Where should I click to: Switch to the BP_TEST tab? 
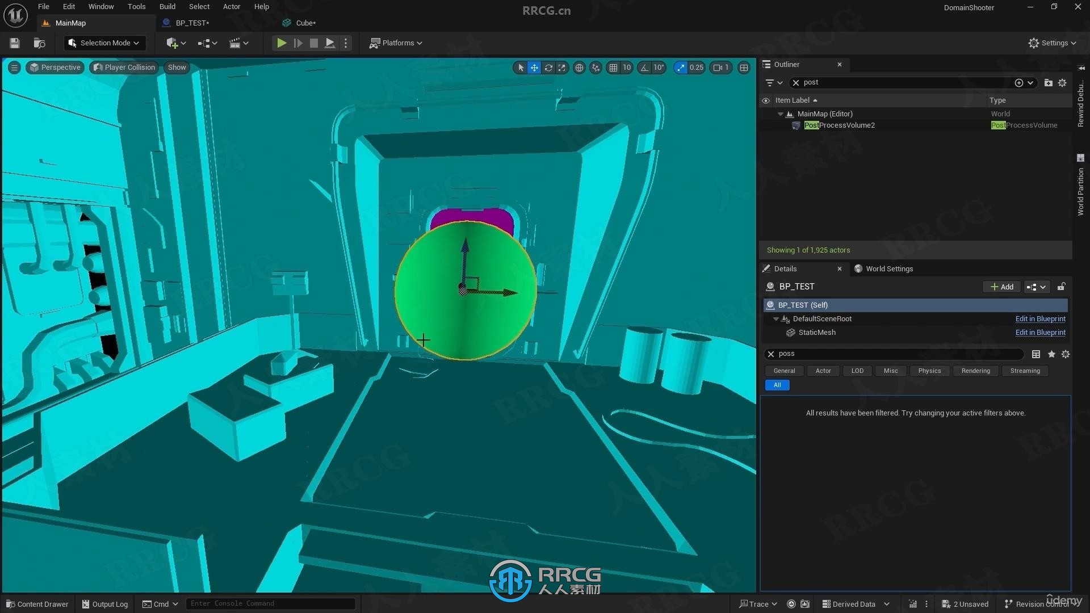coord(192,23)
